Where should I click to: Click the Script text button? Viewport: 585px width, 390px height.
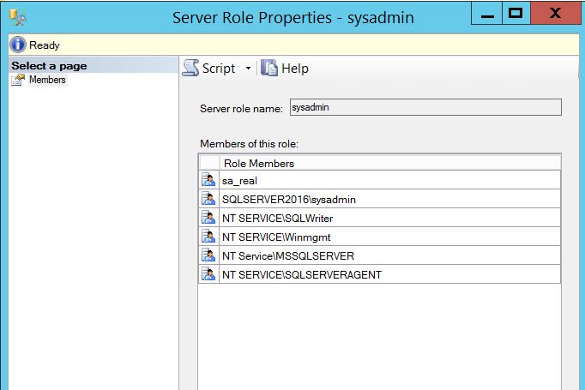(x=219, y=69)
